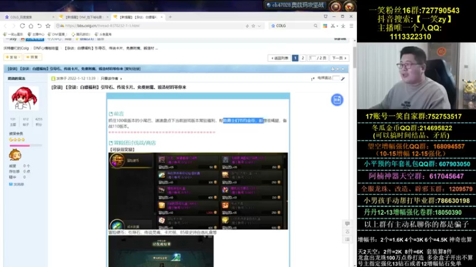The image size is (476, 267).
Task: Click the blue round floating button
Action: point(337,100)
